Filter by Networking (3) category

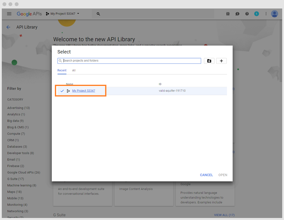click(18, 211)
